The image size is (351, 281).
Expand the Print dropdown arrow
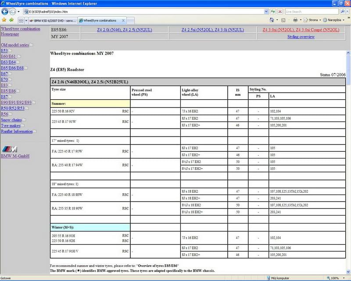pyautogui.click(x=301, y=20)
